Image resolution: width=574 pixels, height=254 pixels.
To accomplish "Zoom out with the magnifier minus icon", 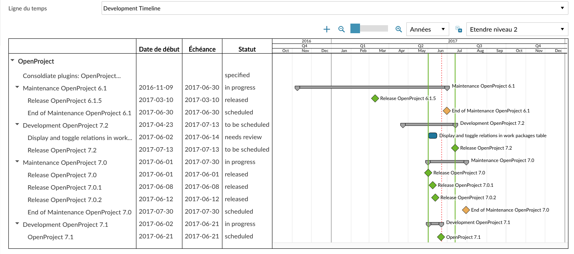I will [x=342, y=28].
